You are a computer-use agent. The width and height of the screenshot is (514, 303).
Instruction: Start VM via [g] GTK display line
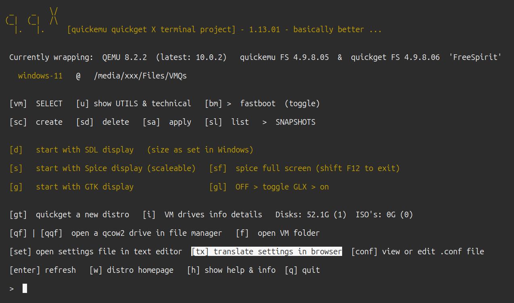point(71,187)
